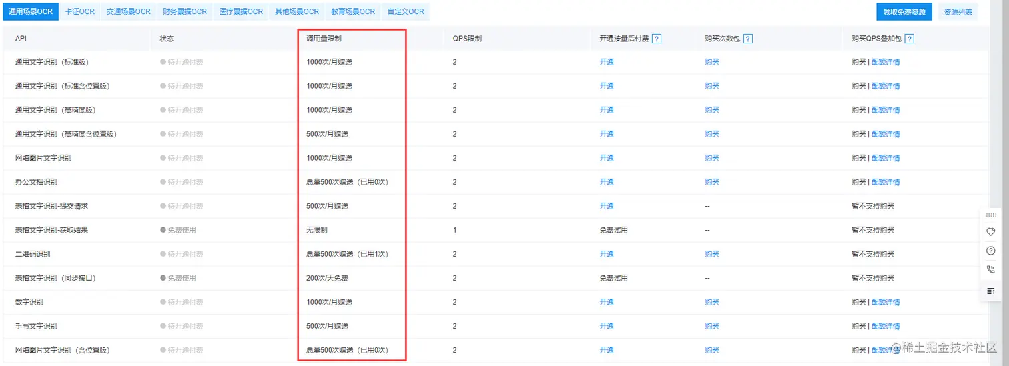The image size is (1009, 366).
Task: Select the 其他场景OCR tab
Action: tap(297, 12)
